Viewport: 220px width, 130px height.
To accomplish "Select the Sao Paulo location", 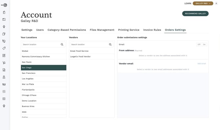I will pos(44,62).
